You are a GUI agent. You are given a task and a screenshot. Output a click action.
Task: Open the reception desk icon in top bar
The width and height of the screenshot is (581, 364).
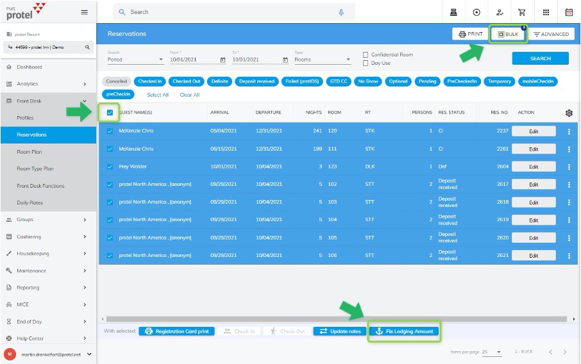[453, 12]
